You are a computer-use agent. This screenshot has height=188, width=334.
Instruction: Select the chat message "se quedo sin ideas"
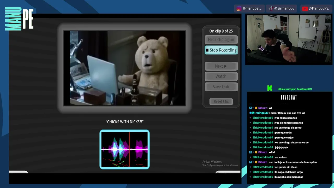click(x=286, y=167)
